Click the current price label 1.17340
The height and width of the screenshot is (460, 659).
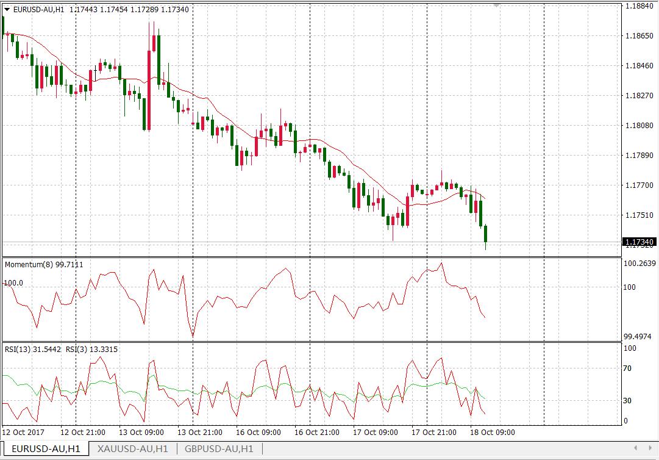pyautogui.click(x=639, y=242)
